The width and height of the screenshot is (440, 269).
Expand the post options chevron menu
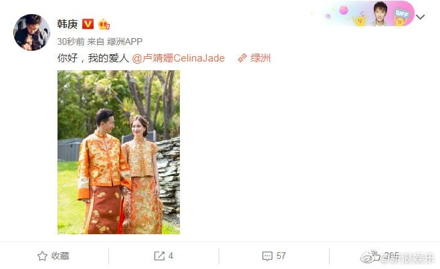coord(420,17)
